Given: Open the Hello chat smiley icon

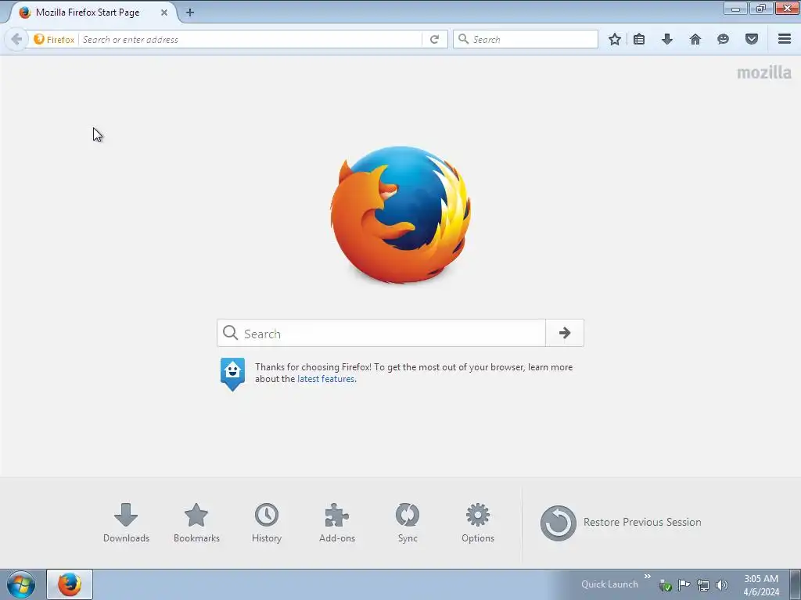Looking at the screenshot, I should [x=723, y=39].
